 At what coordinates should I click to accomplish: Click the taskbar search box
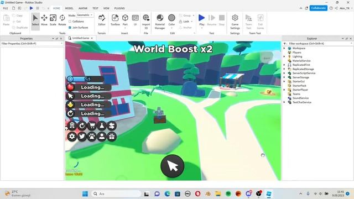pyautogui.click(x=116, y=193)
